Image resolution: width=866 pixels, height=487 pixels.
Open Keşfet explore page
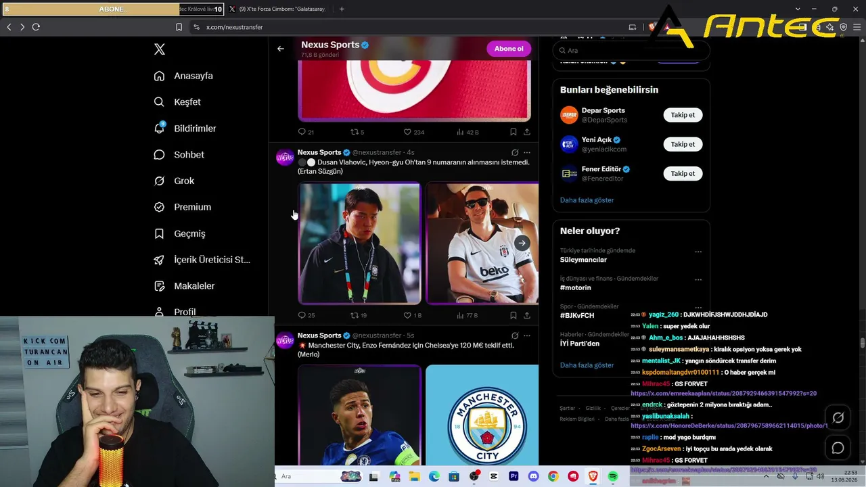[177, 102]
